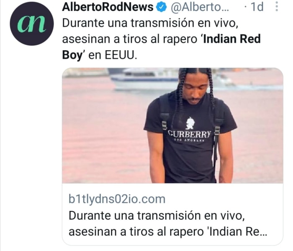Open the three-dot more options menu
The width and height of the screenshot is (293, 251).
point(277,7)
